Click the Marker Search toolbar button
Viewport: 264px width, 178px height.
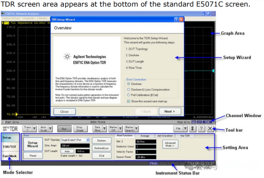tap(130, 129)
